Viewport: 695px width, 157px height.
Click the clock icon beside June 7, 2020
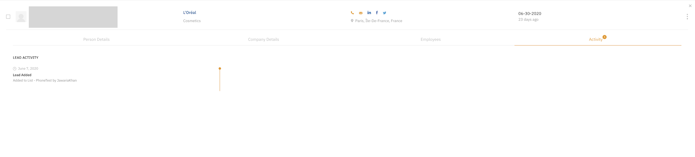15,69
